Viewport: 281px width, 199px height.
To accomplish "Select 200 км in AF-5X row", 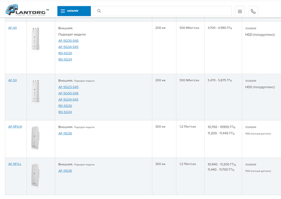I will click(x=160, y=80).
